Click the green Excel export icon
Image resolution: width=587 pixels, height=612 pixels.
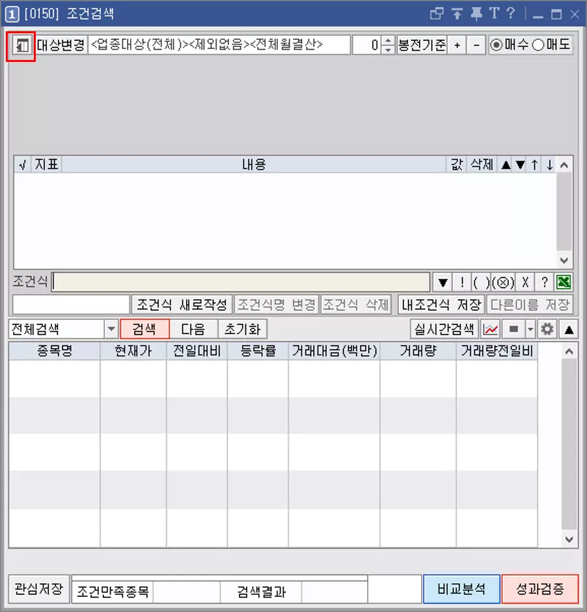click(564, 282)
